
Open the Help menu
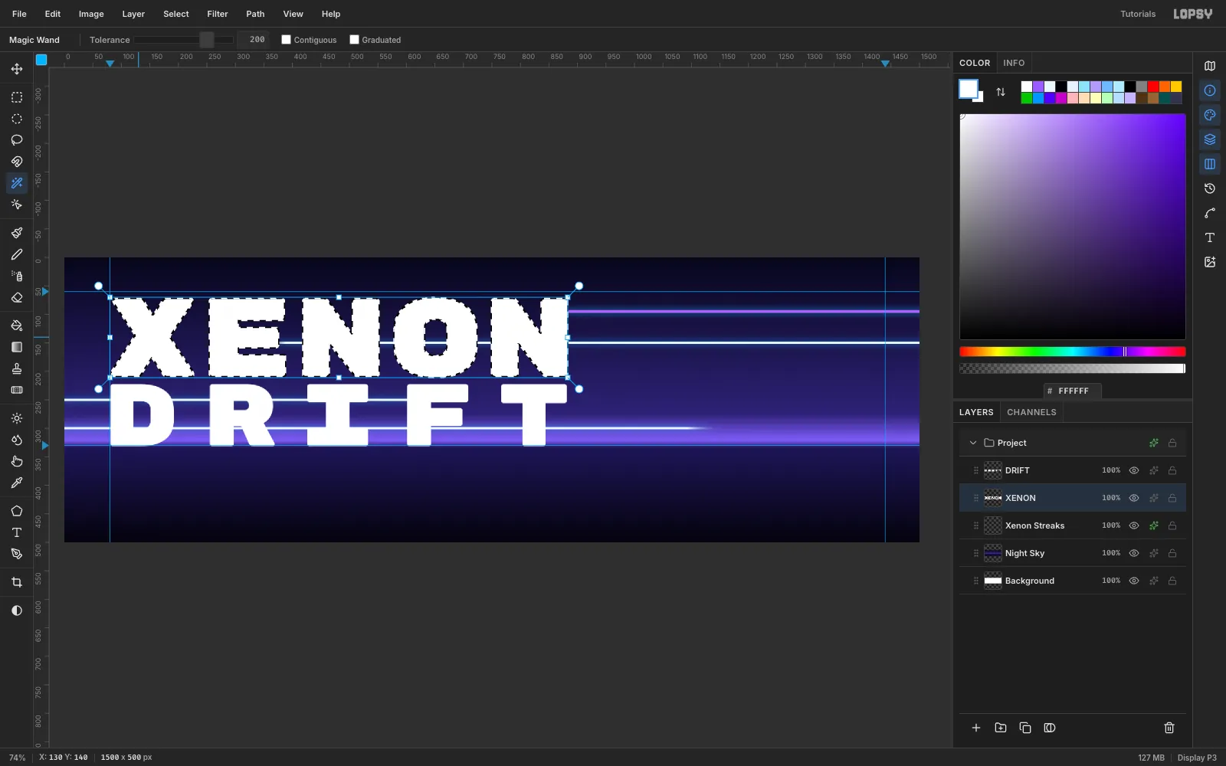click(331, 14)
